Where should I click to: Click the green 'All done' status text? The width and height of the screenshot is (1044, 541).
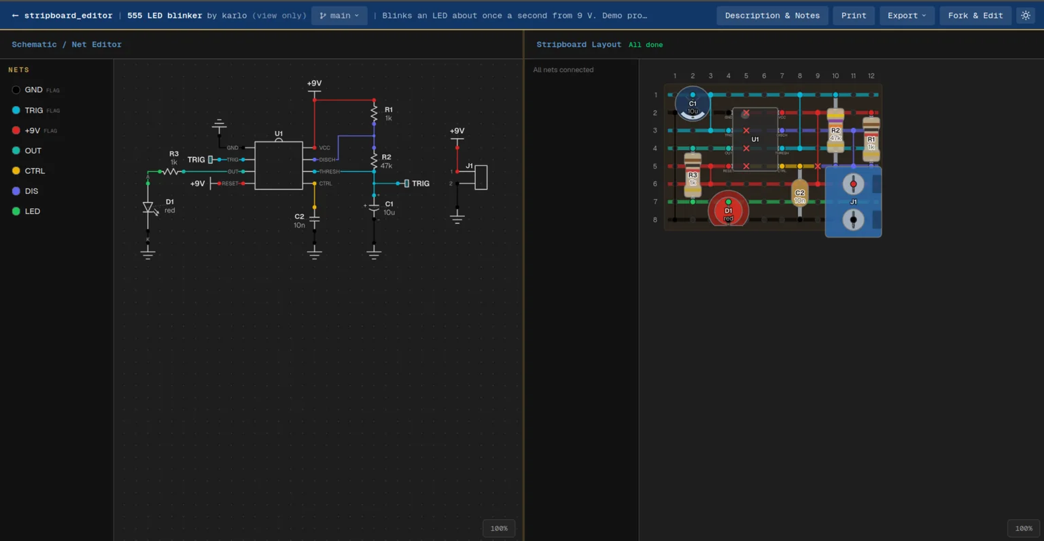tap(646, 45)
